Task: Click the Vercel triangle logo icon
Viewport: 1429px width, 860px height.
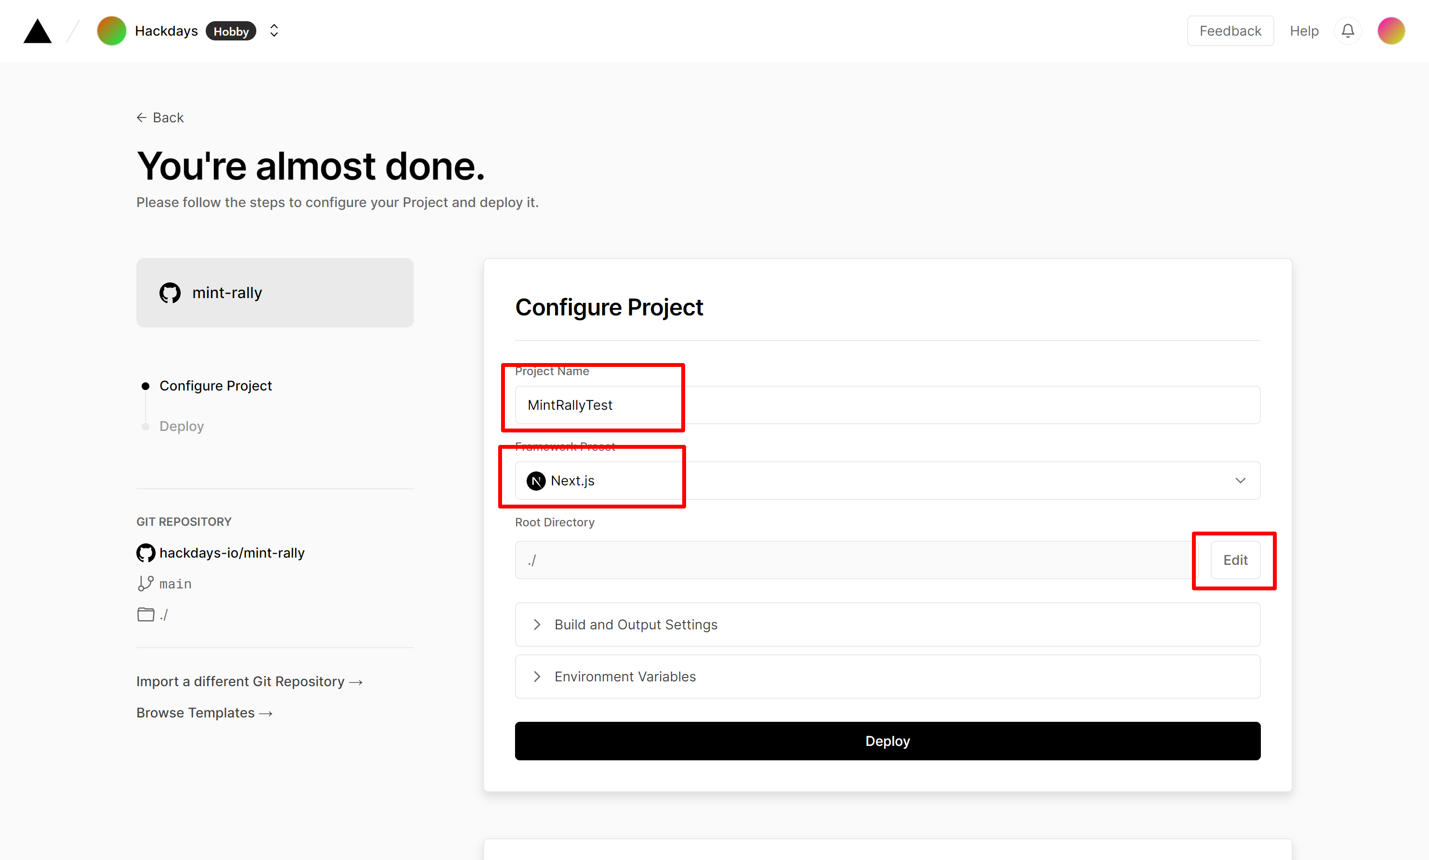Action: [x=37, y=29]
